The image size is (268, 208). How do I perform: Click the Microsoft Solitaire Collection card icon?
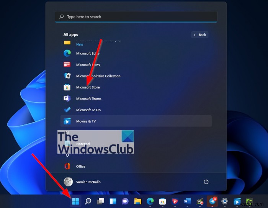click(x=67, y=76)
